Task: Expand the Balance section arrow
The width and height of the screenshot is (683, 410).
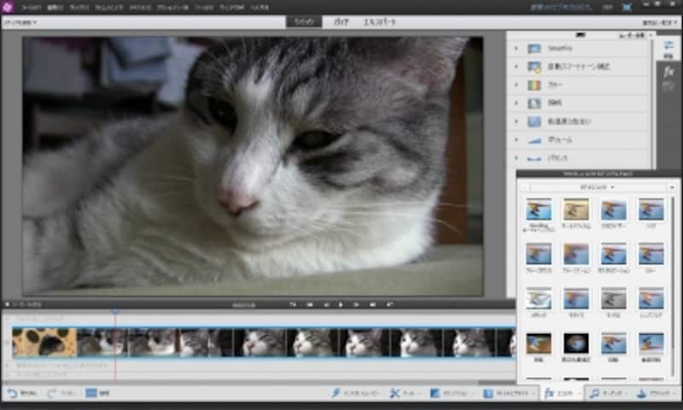Action: (517, 158)
